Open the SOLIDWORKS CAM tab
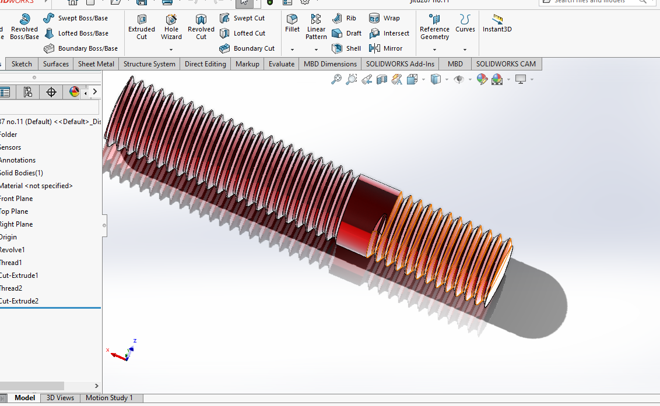The image size is (660, 406). (x=506, y=64)
